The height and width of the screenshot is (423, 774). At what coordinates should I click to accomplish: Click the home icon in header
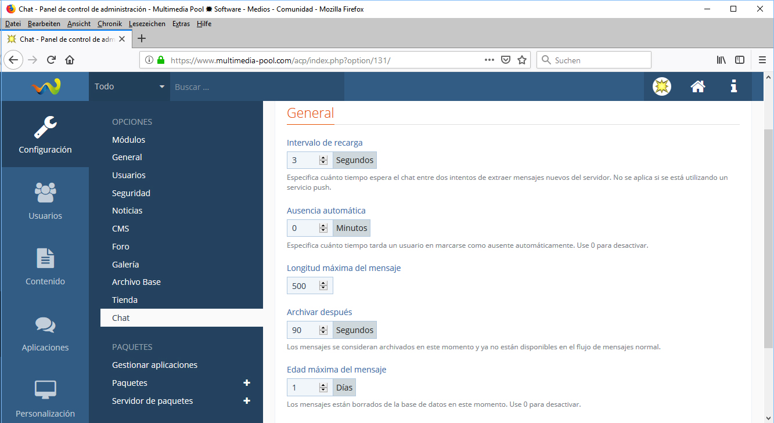coord(697,86)
